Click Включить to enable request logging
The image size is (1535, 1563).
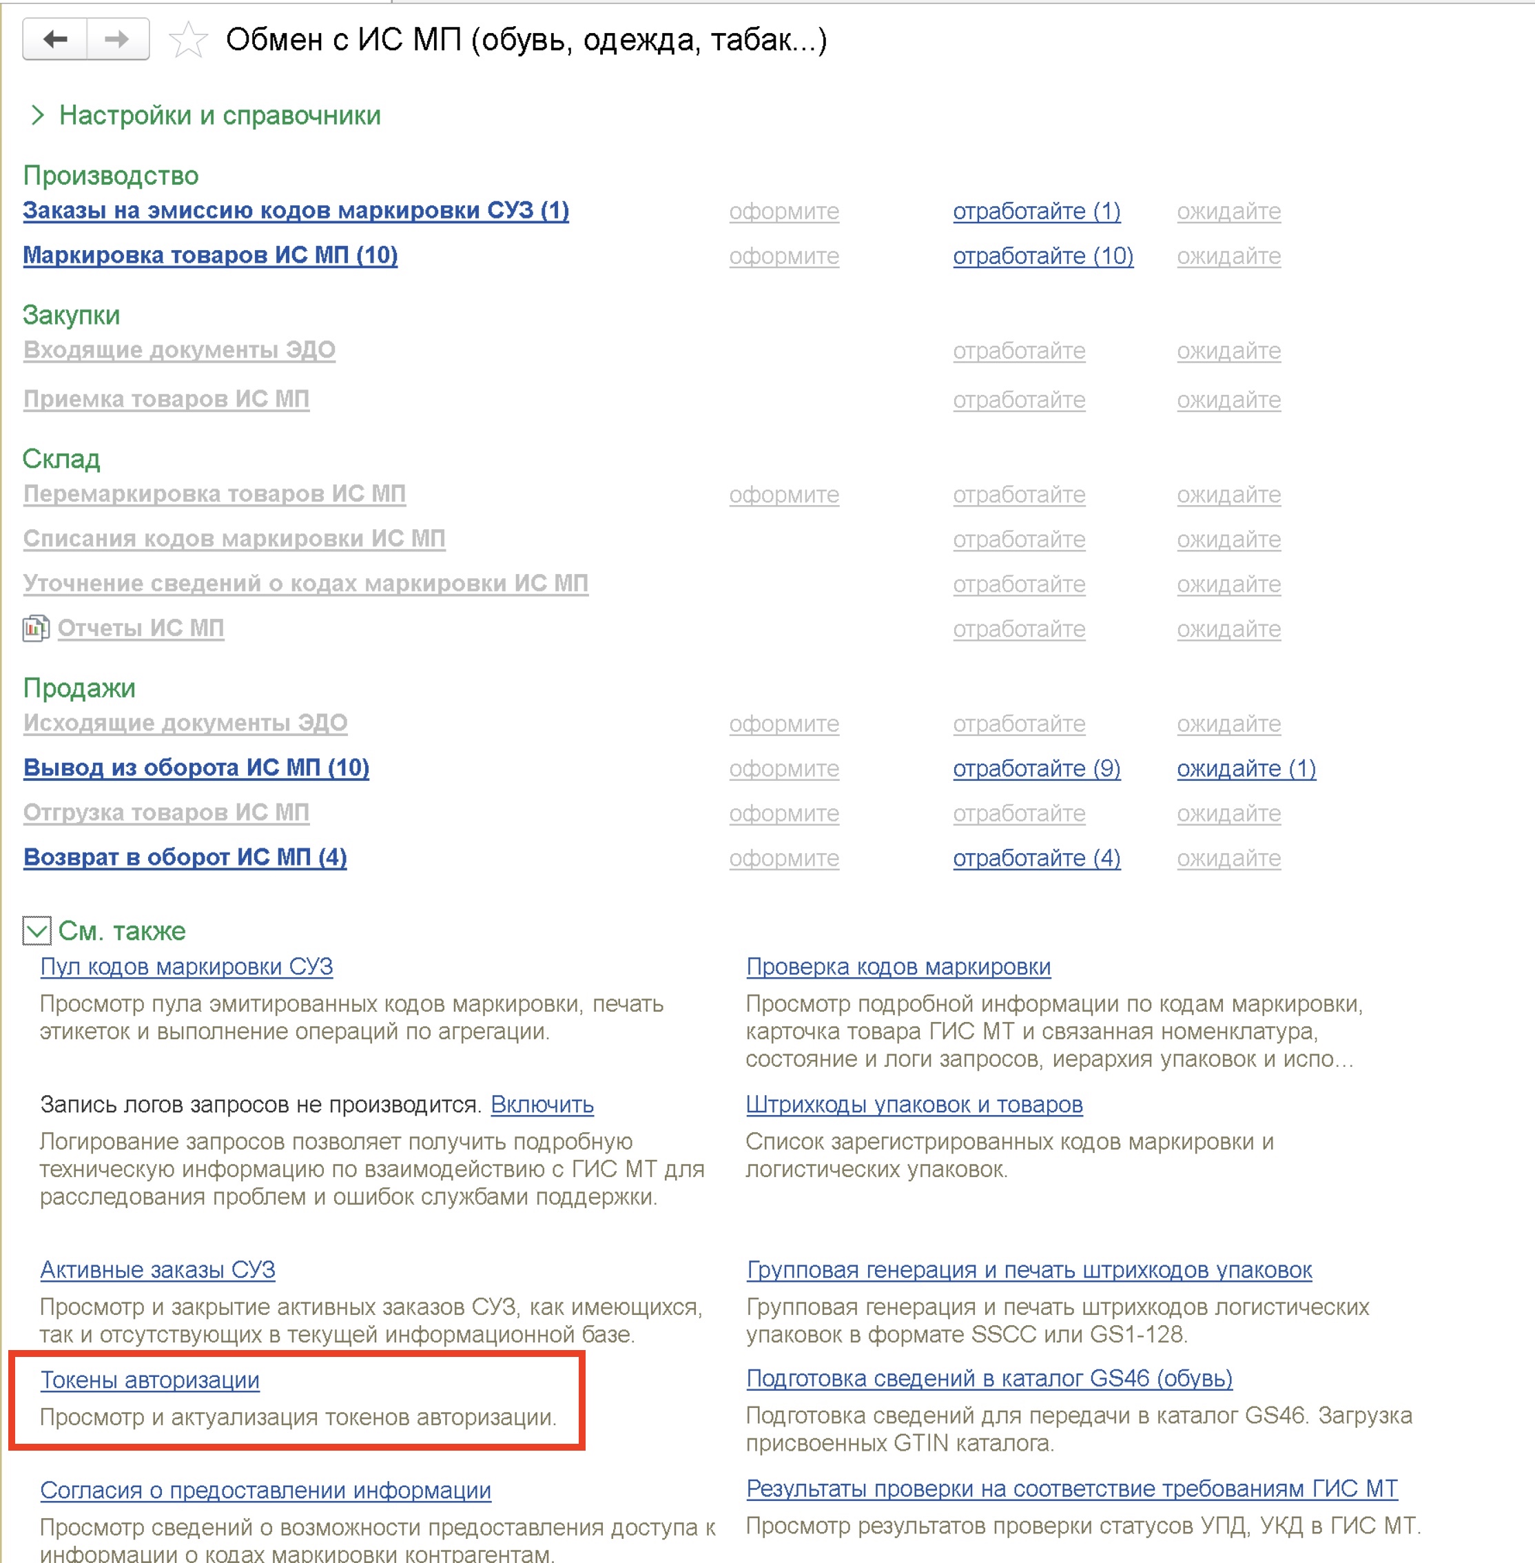(542, 1105)
